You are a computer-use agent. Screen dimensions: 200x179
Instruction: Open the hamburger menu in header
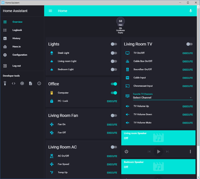tap(50, 11)
